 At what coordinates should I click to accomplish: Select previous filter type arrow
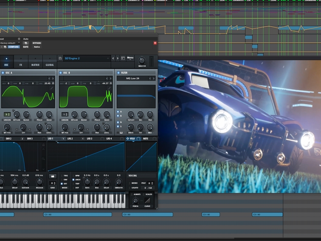150,78
